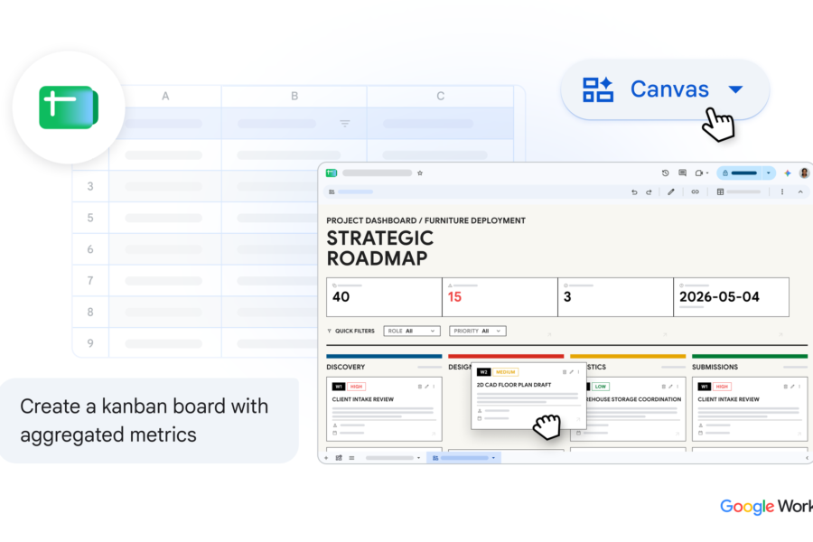The height and width of the screenshot is (542, 813).
Task: Open the toolbar three-dot more menu
Action: (782, 192)
